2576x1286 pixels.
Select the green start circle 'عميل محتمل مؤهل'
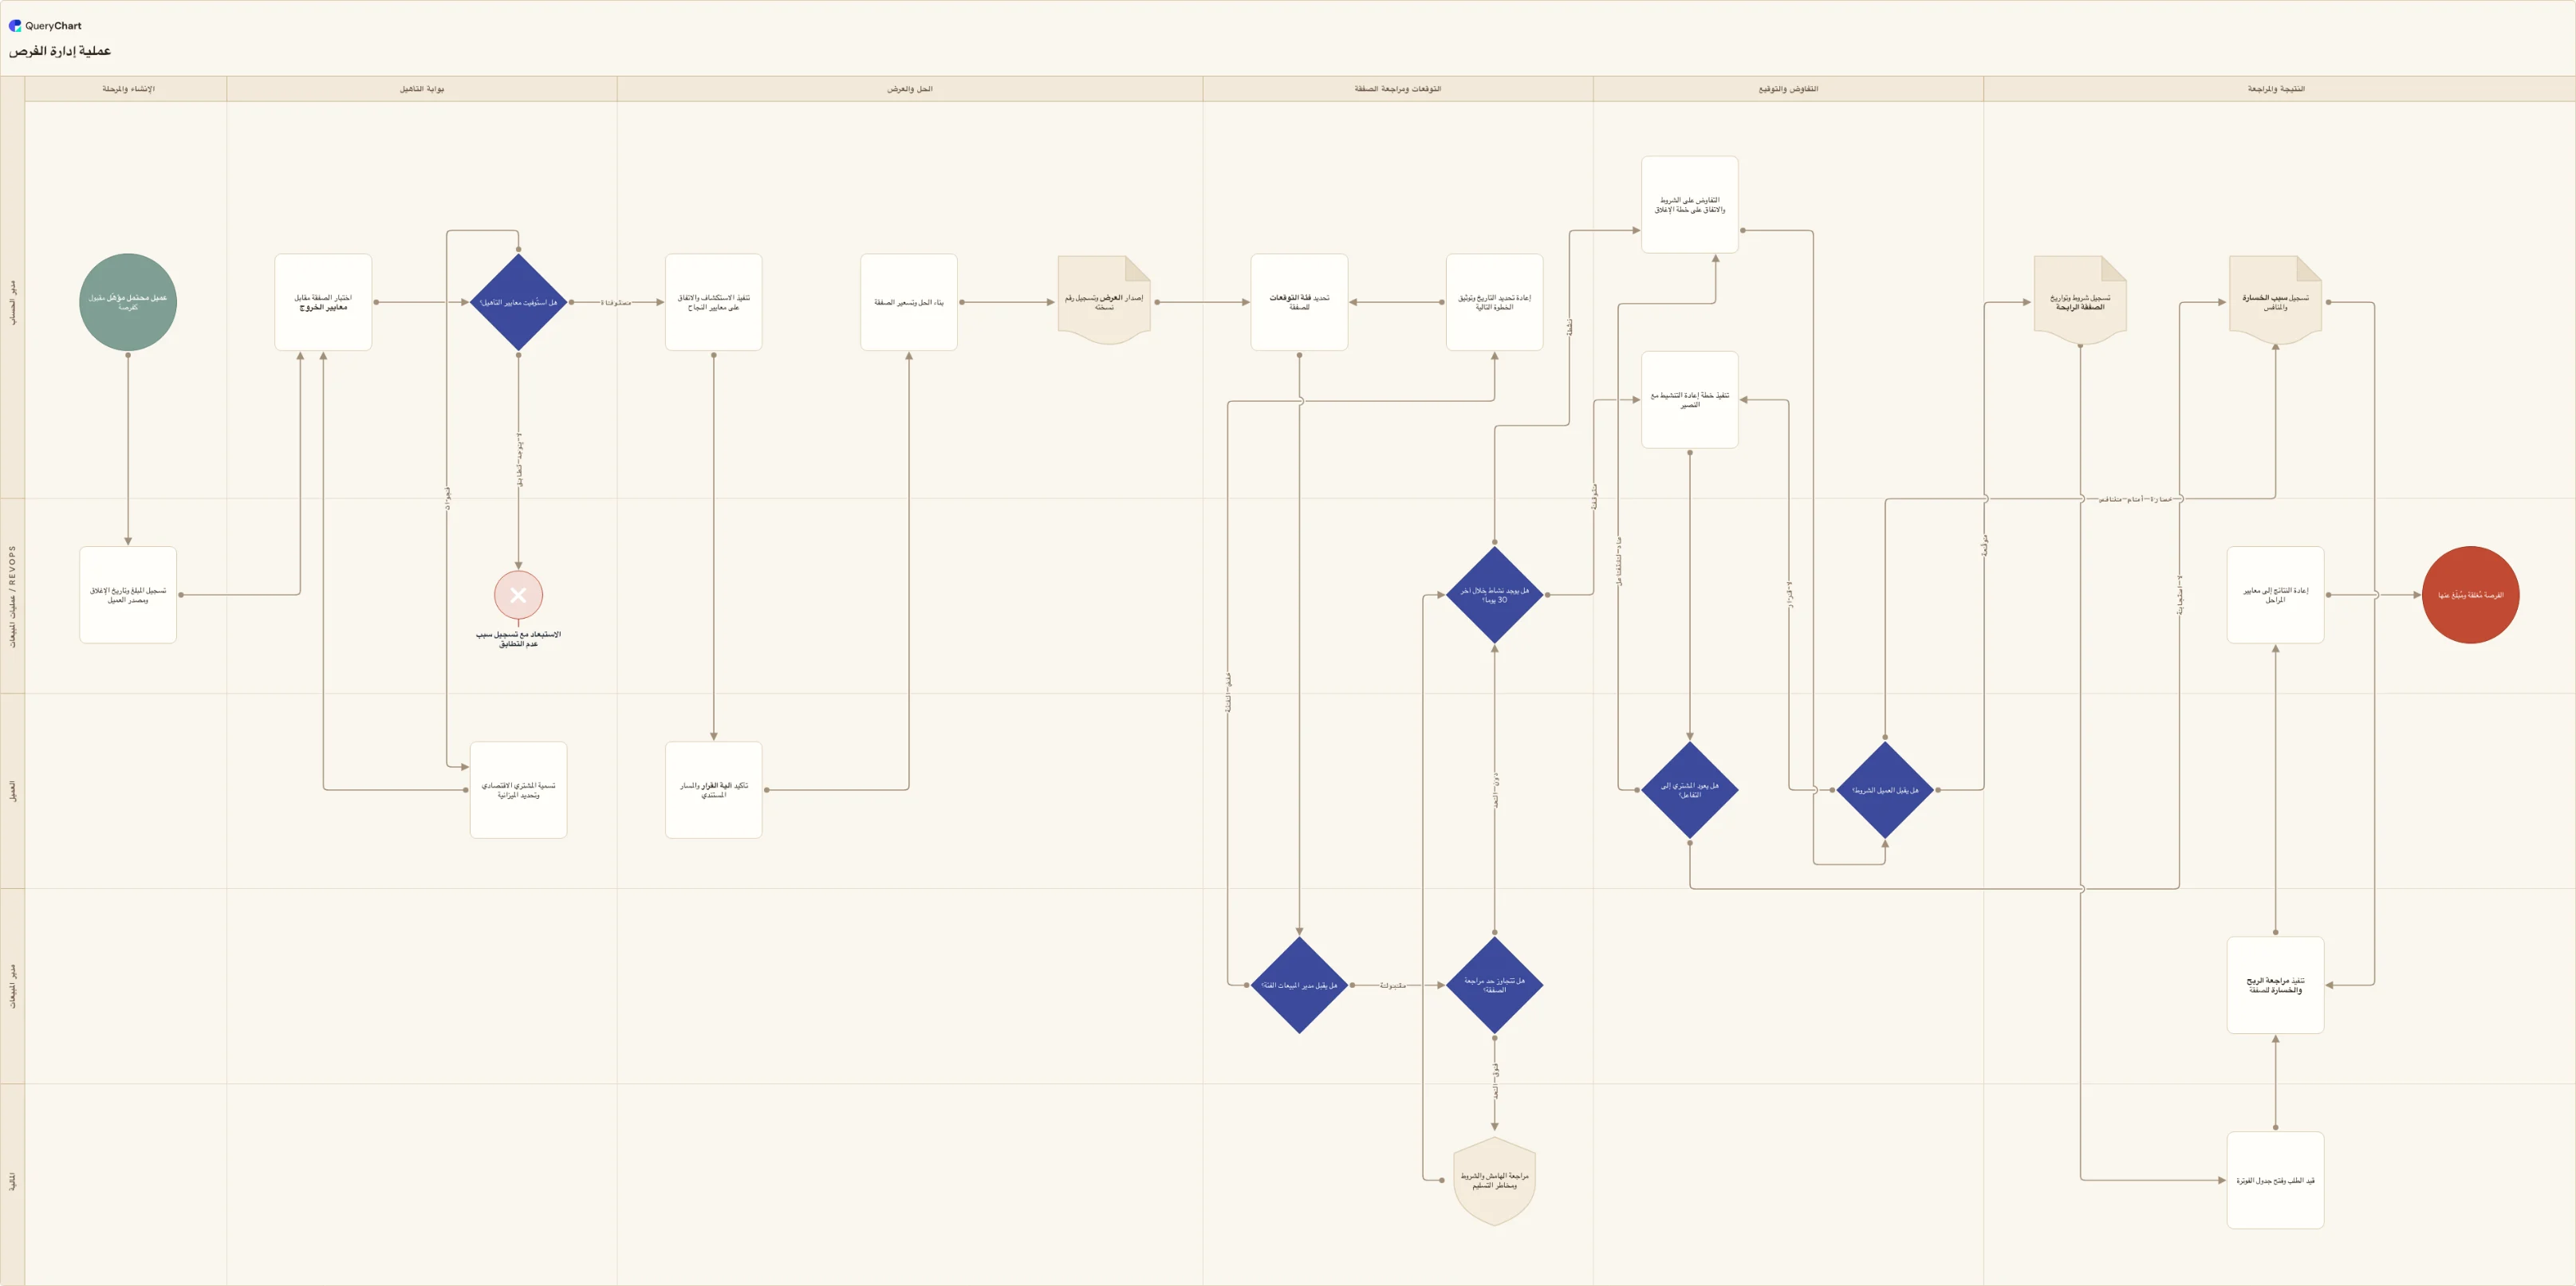tap(128, 302)
